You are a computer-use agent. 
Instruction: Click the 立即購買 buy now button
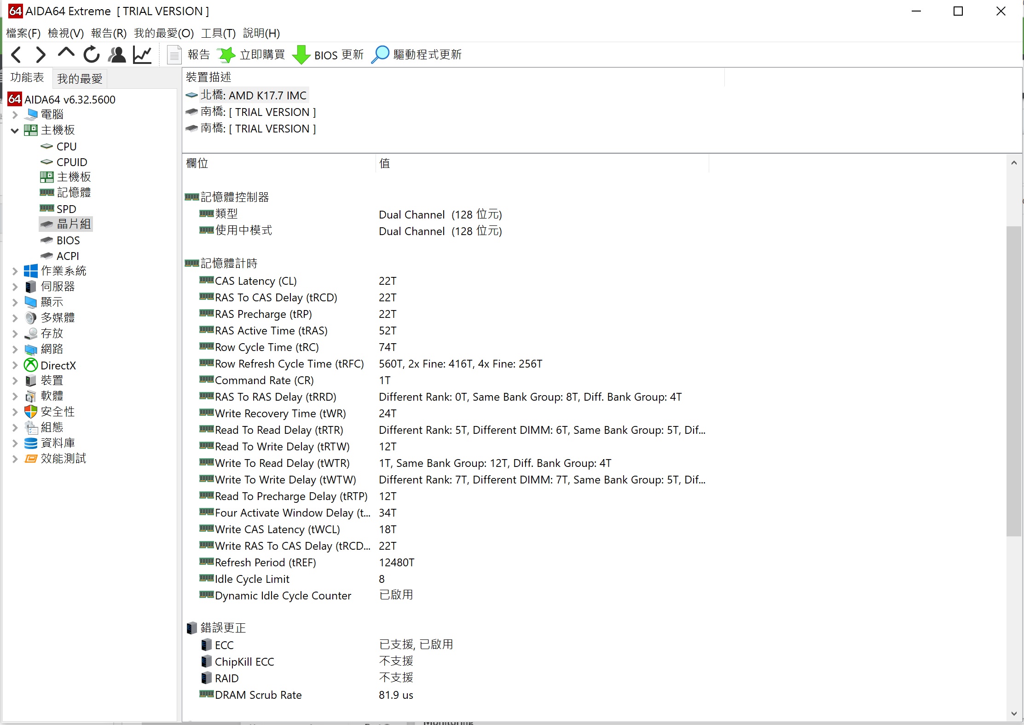[251, 55]
